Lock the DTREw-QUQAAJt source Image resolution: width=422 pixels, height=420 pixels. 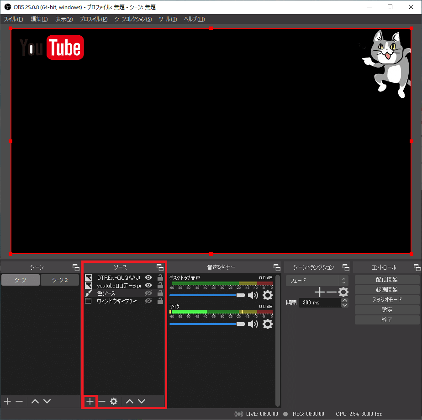[x=160, y=277]
